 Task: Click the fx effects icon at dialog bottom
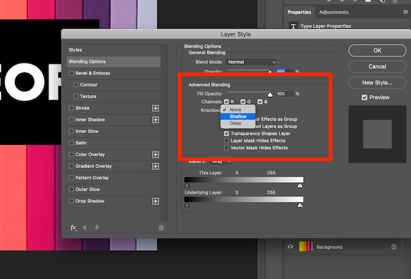click(73, 227)
